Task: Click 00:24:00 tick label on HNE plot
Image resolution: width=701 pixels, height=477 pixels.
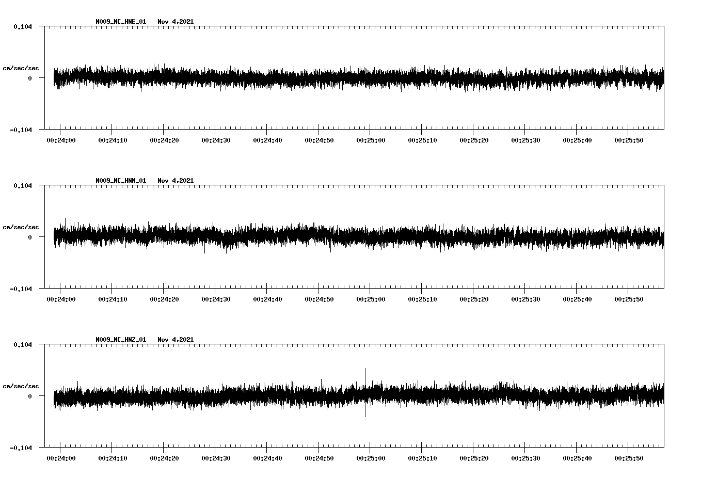Action: [x=61, y=140]
